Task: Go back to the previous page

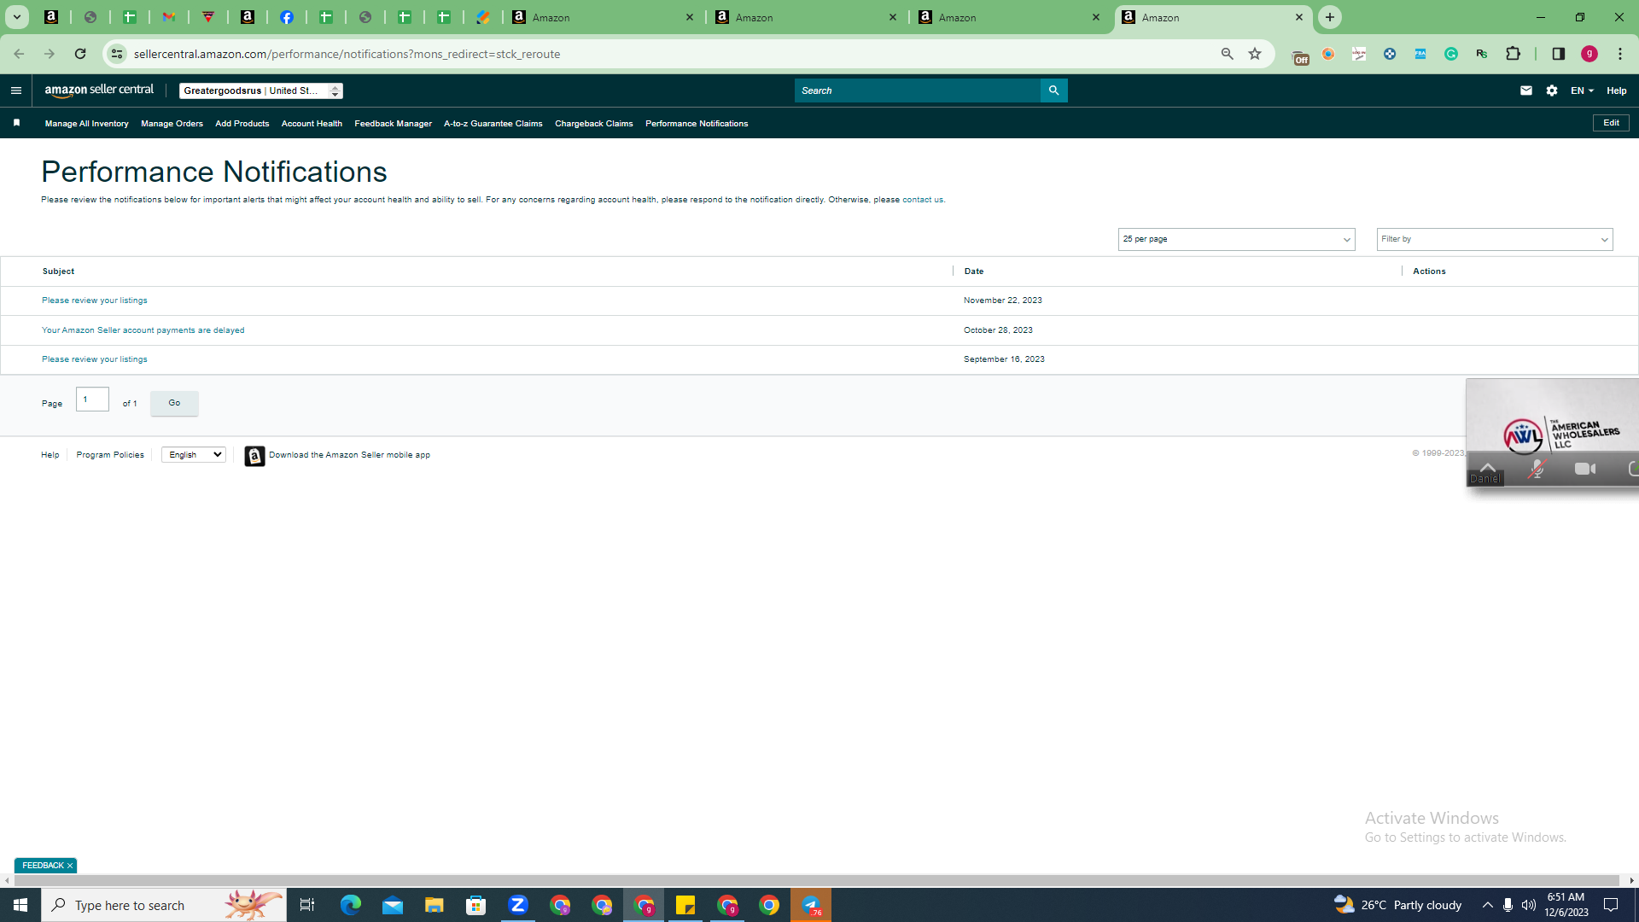Action: click(19, 54)
